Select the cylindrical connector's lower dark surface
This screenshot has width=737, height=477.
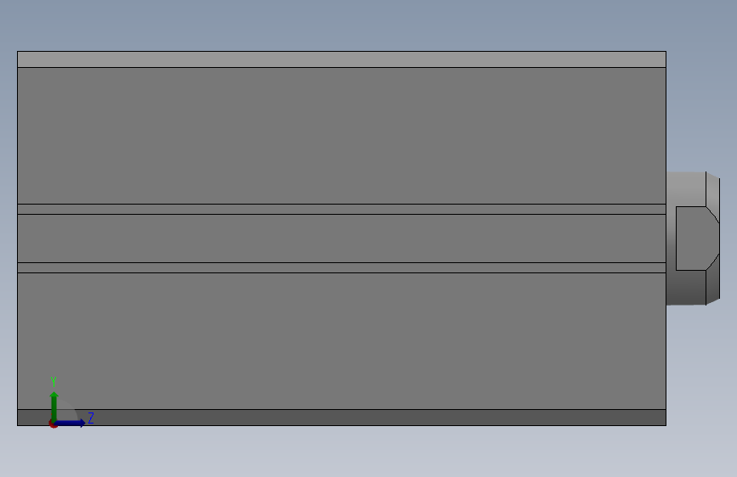tap(686, 288)
